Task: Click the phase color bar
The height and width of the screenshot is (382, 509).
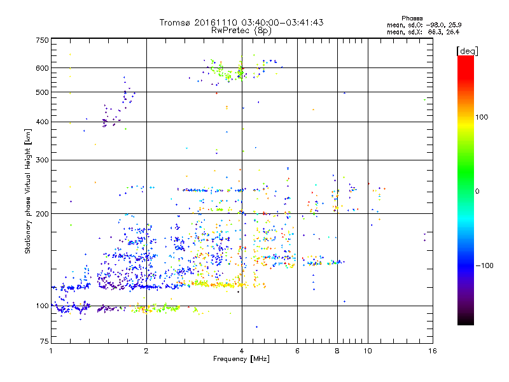Action: [x=466, y=190]
